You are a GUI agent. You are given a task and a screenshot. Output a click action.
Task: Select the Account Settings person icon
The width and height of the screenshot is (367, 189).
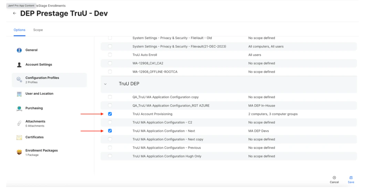[19, 65]
